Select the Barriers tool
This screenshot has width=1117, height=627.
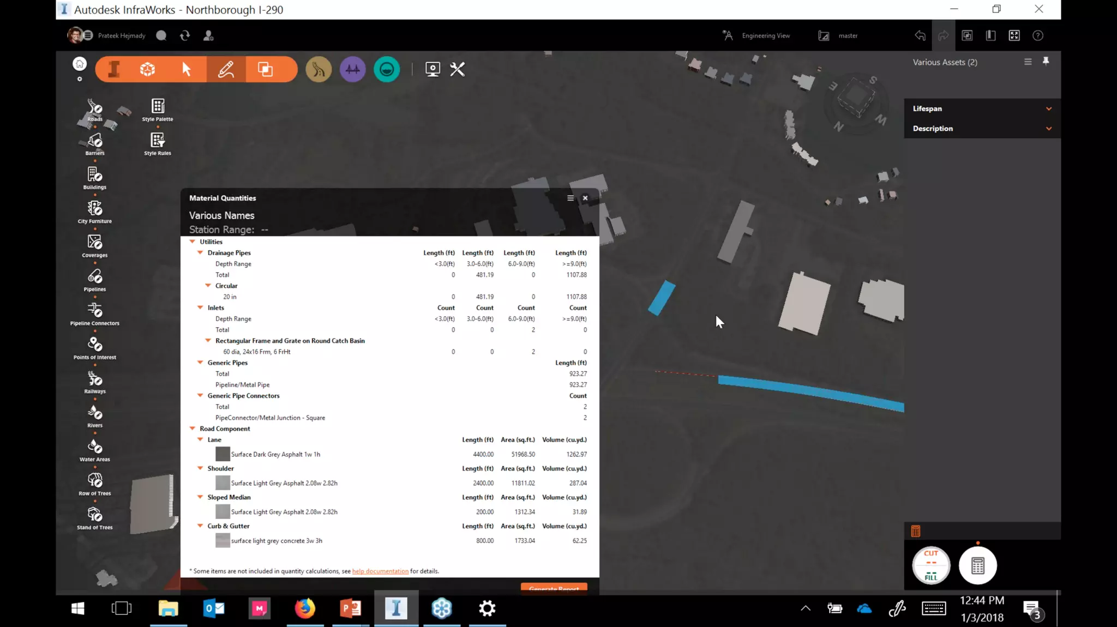[95, 144]
